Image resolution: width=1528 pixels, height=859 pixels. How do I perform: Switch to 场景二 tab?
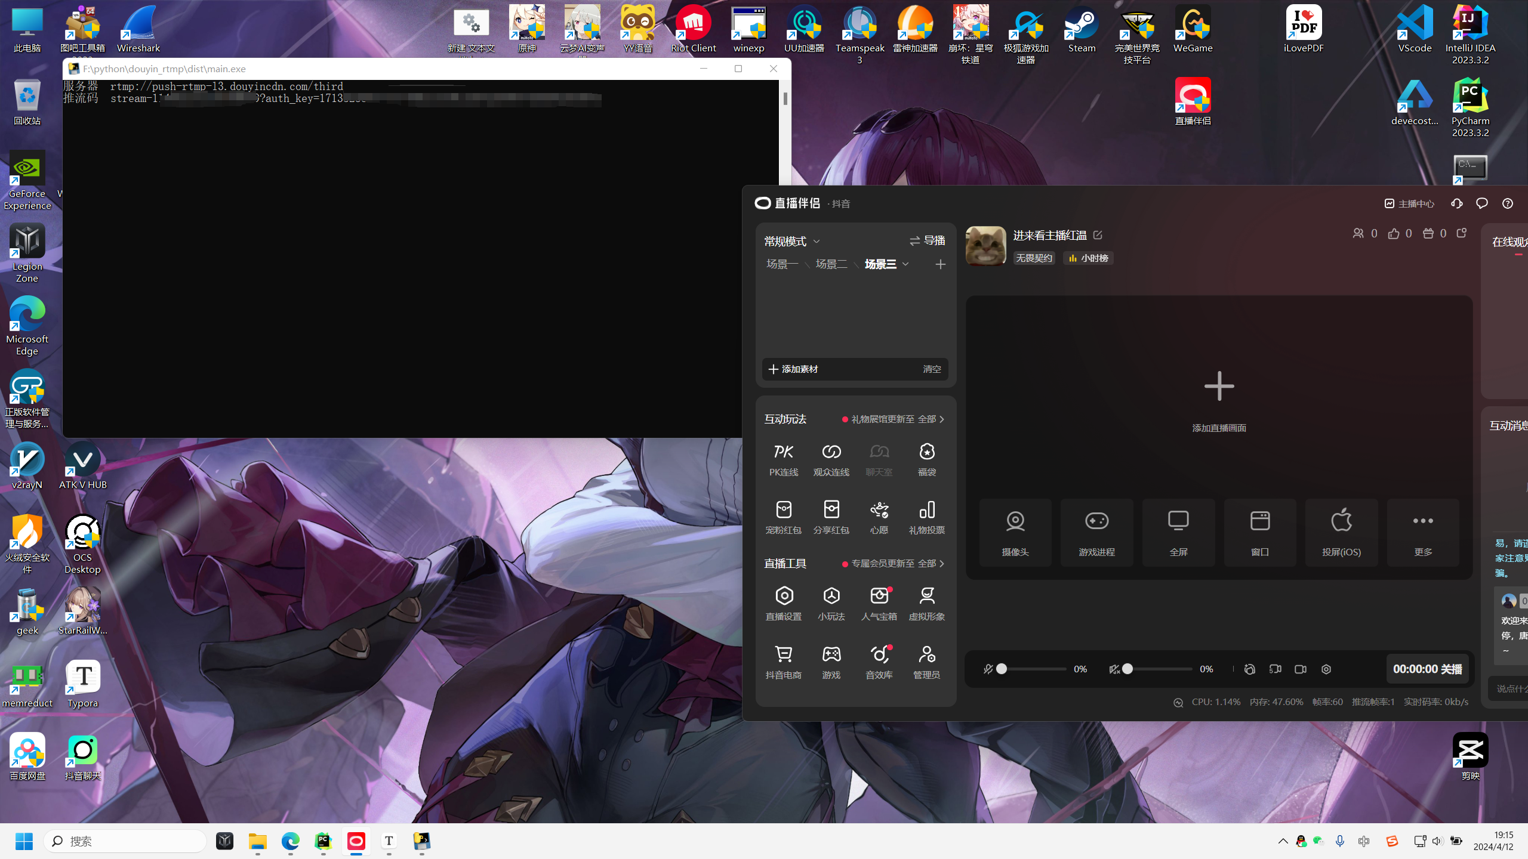(x=831, y=264)
